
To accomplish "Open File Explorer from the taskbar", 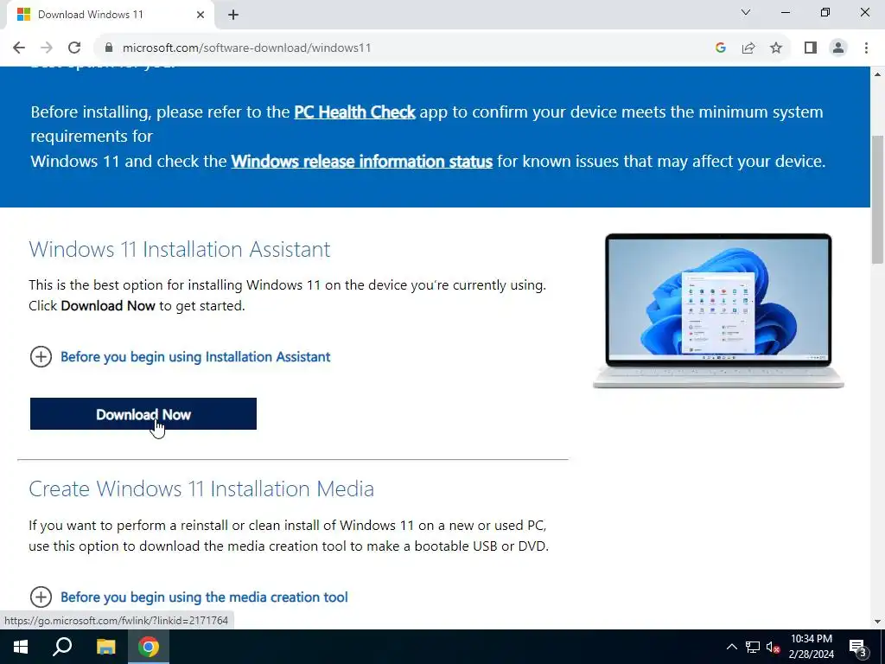I will 105,647.
